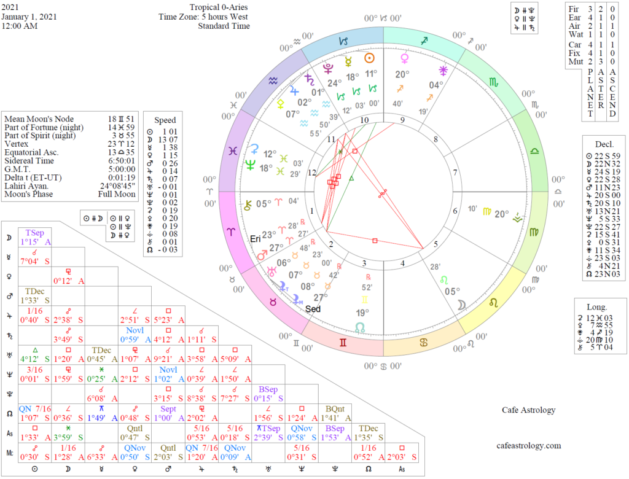629x479 pixels.
Task: Select the Pallas glyph at 07° Aquarius
Action: (x=281, y=103)
